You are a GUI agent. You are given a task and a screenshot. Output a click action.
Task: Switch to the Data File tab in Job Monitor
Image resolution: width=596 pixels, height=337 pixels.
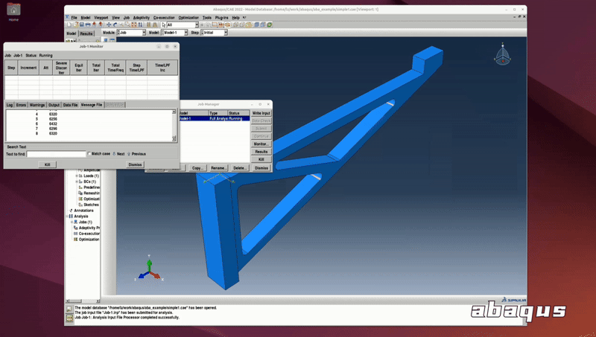click(x=70, y=105)
